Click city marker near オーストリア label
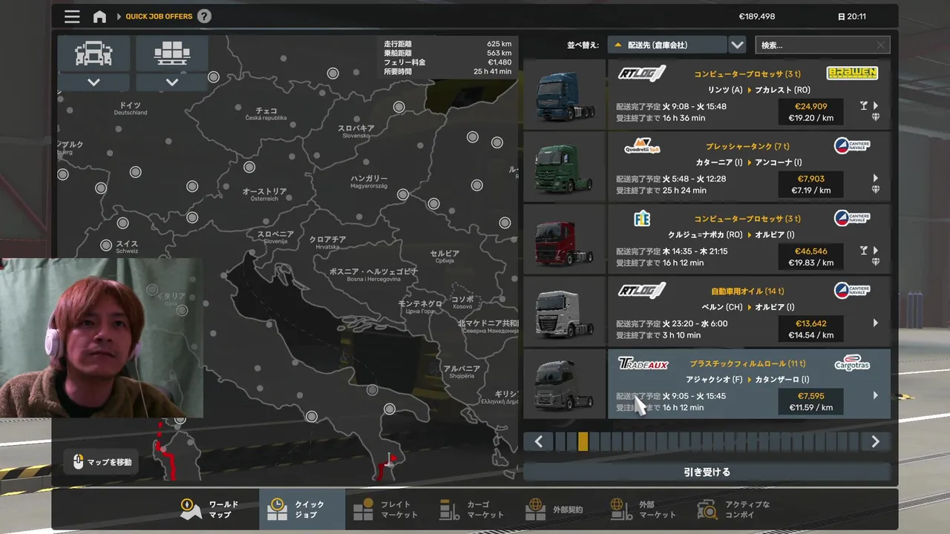The width and height of the screenshot is (950, 534). click(249, 168)
